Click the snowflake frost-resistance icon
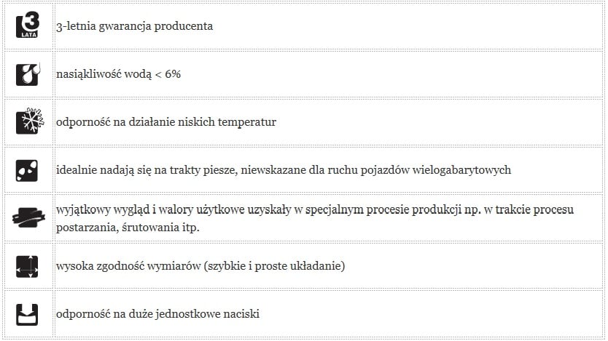 pyautogui.click(x=29, y=121)
